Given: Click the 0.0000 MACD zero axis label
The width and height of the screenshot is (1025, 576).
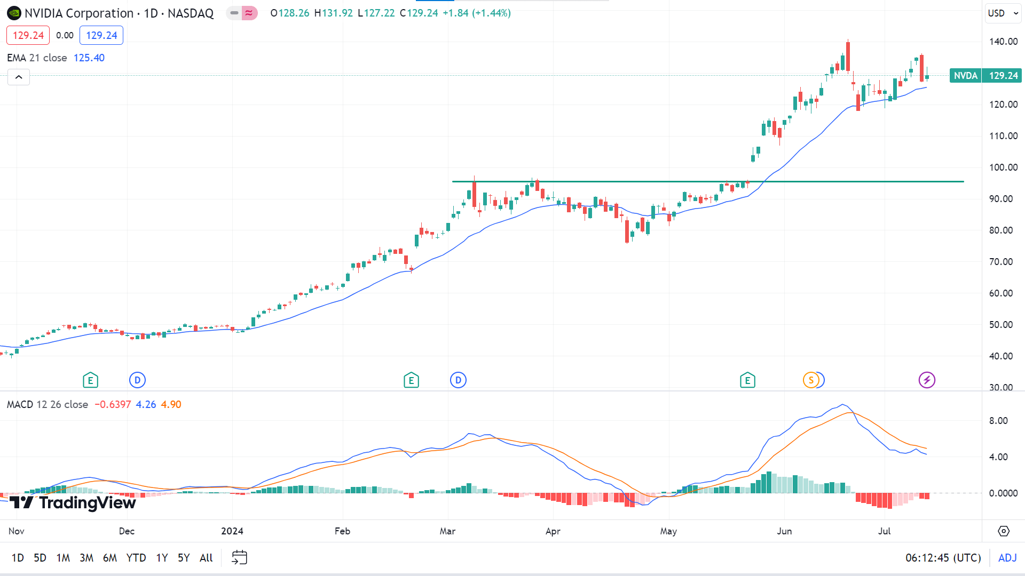Looking at the screenshot, I should pos(1003,493).
